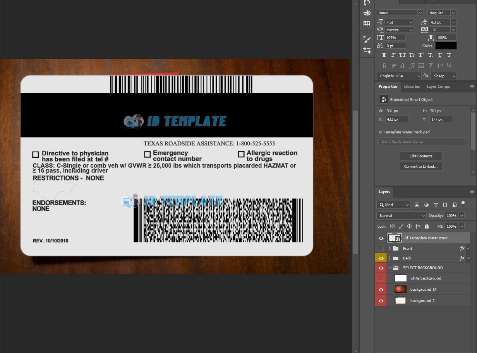The height and width of the screenshot is (353, 477).
Task: Open the Properties panel menu
Action: click(472, 87)
